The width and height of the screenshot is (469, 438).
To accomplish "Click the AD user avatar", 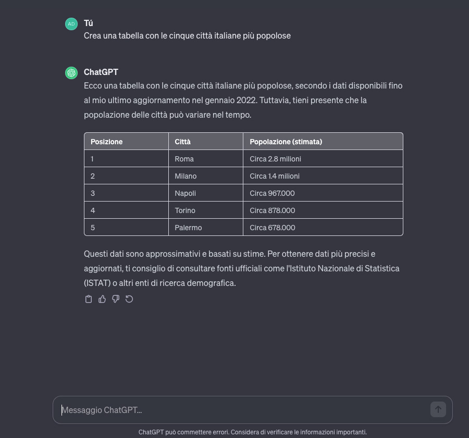I will point(71,24).
